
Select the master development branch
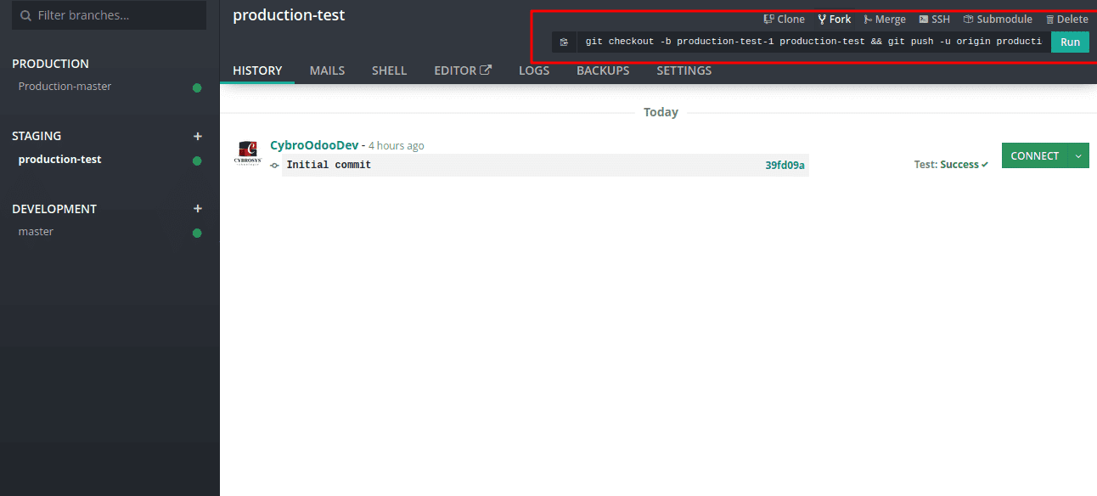pos(36,232)
